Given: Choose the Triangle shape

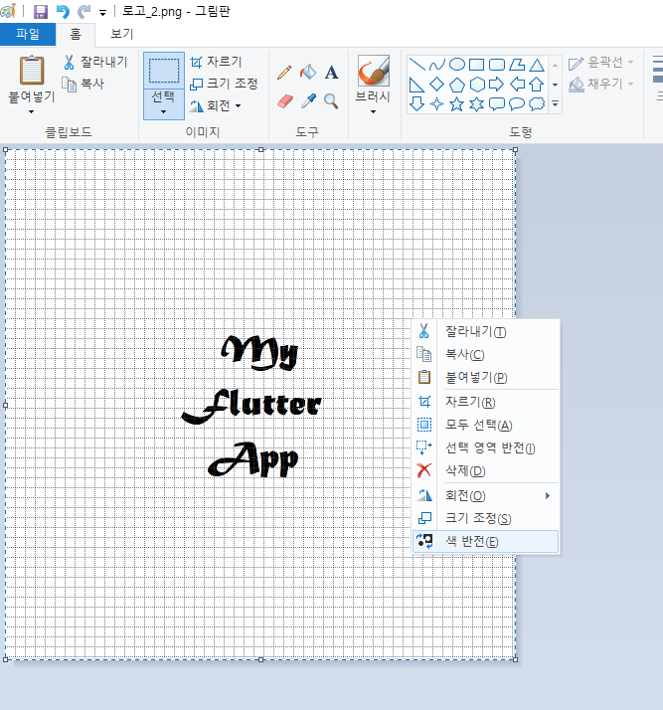Looking at the screenshot, I should (x=537, y=65).
